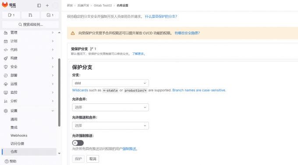Viewport: 298px width, 165px height.
Task: Click the GitLab fox logo
Action: (x=5, y=5)
